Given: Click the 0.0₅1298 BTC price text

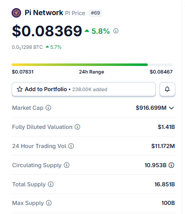Looking at the screenshot, I should click(x=27, y=47).
